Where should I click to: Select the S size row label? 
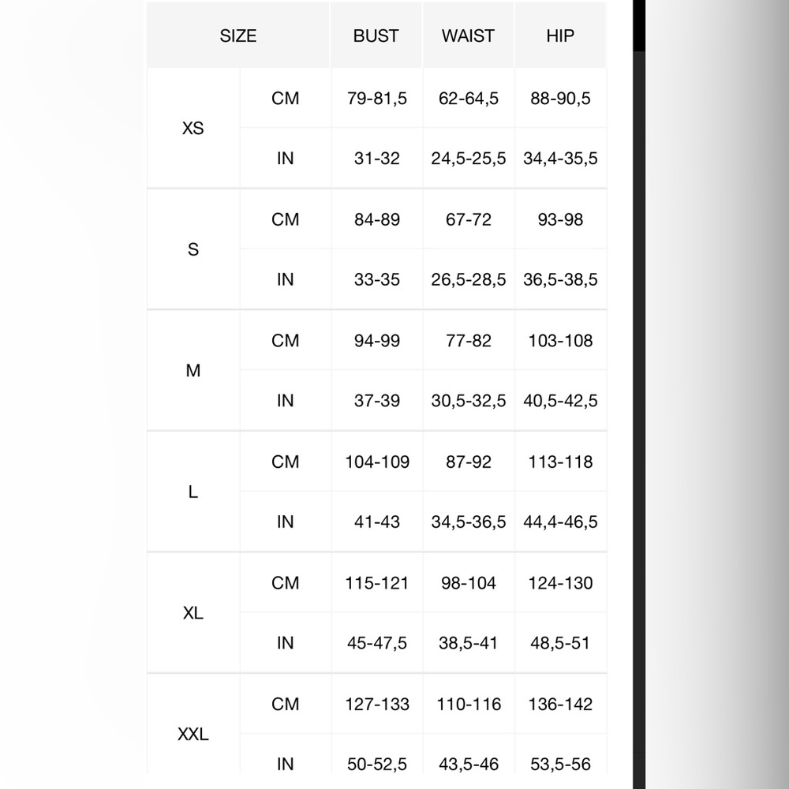tap(193, 249)
